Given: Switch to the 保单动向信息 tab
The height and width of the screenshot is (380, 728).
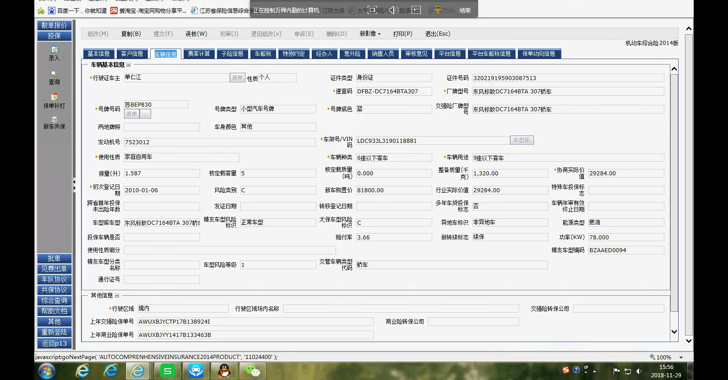Looking at the screenshot, I should [x=539, y=54].
